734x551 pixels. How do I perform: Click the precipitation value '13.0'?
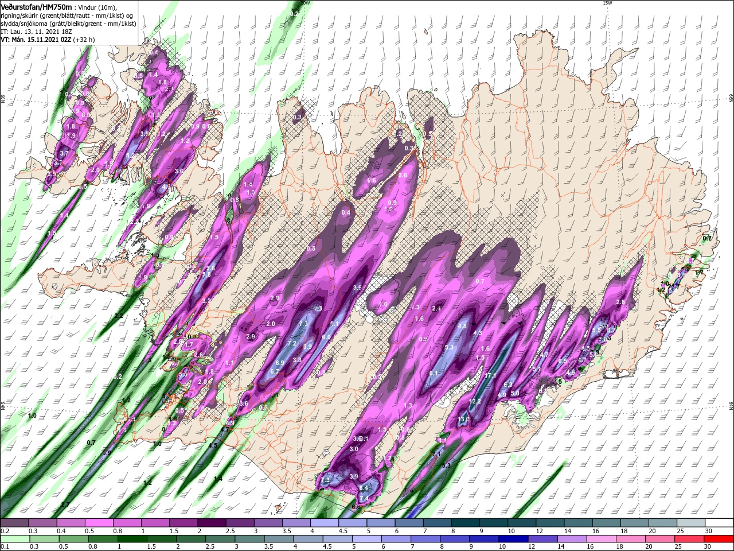coord(463,420)
